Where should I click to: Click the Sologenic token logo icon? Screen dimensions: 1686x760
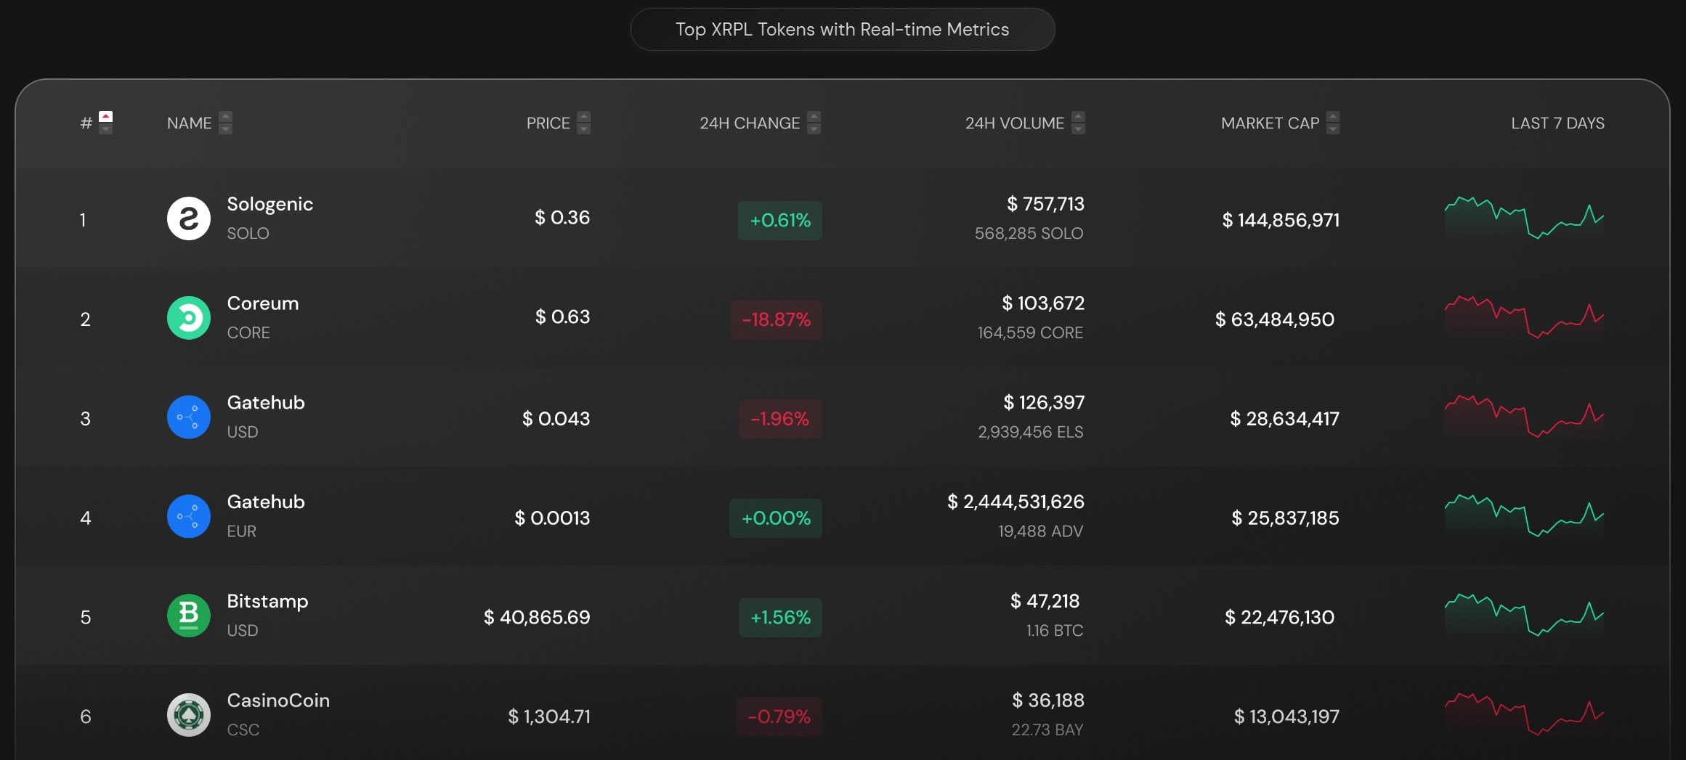point(189,218)
